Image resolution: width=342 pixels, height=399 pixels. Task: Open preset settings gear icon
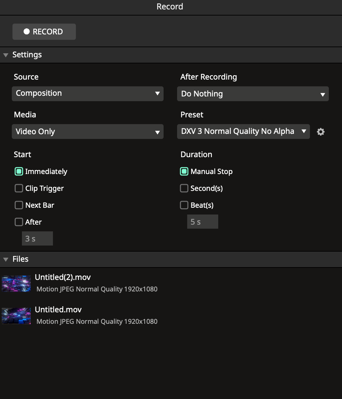coord(321,132)
